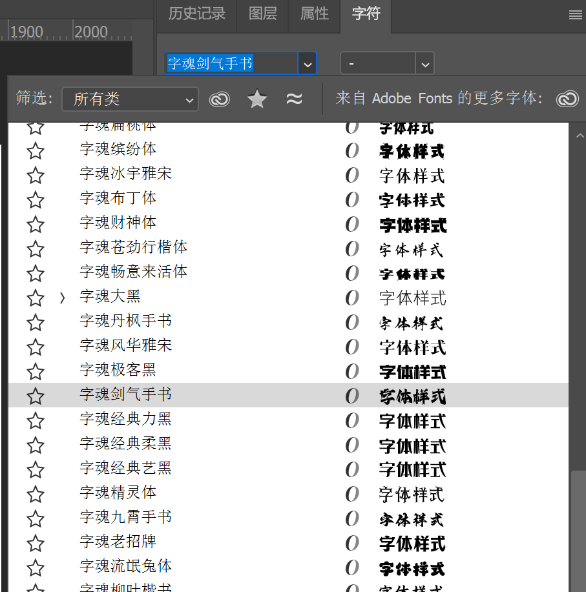Click the italic O icon beside 字魂财神体
The width and height of the screenshot is (586, 592).
pos(352,224)
